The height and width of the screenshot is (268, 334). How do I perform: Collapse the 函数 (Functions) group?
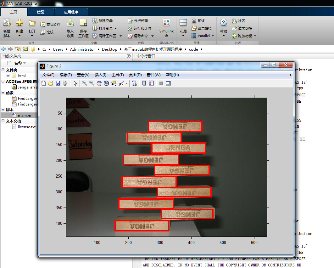(3, 92)
